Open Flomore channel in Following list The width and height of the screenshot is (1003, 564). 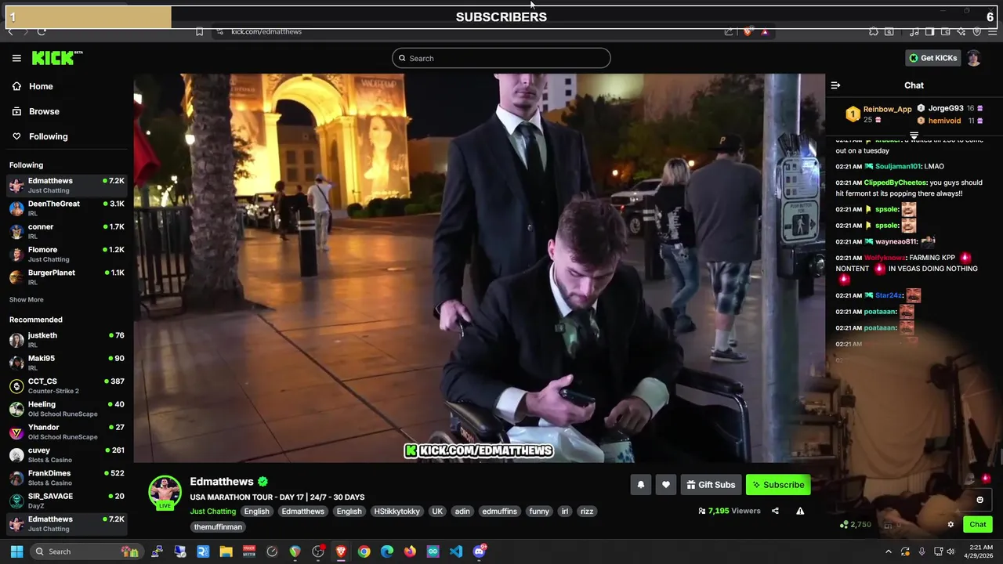pos(67,254)
